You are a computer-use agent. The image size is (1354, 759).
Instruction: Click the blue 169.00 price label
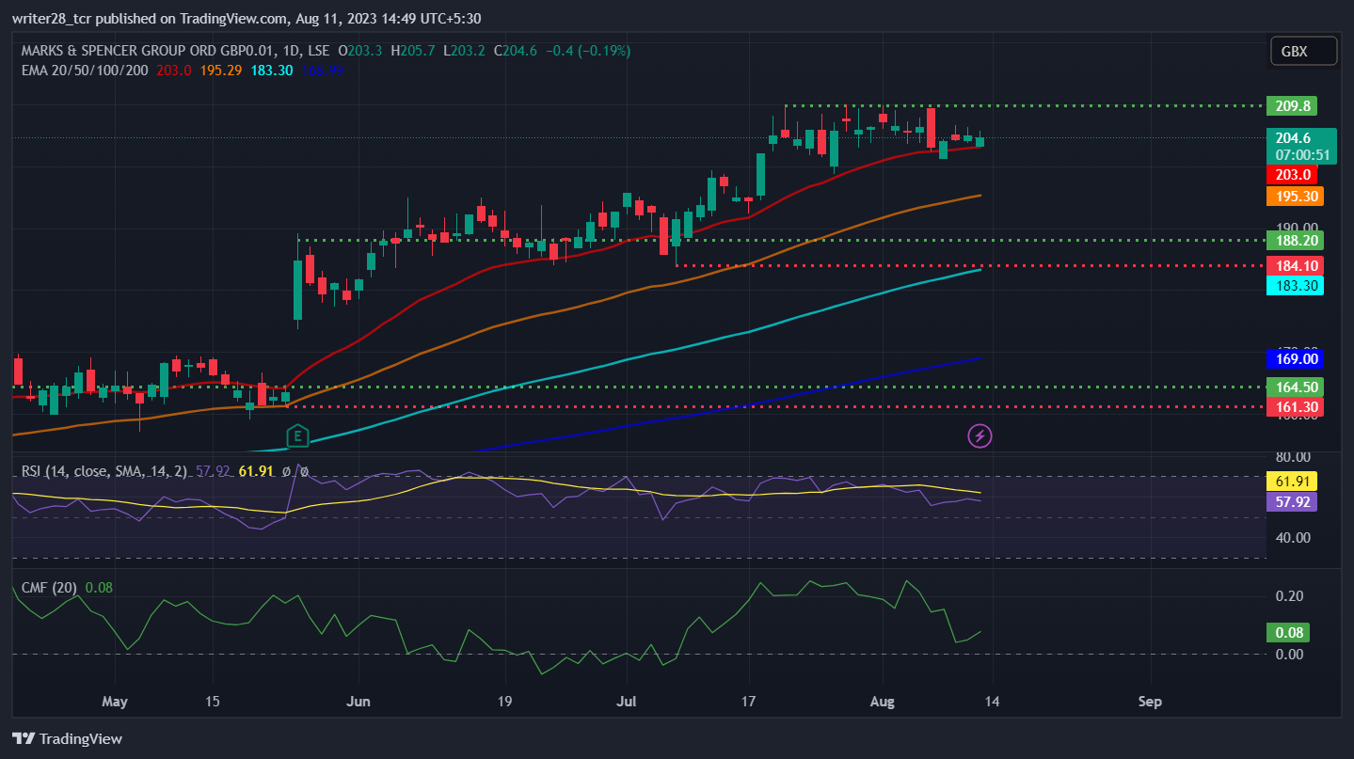tap(1295, 358)
